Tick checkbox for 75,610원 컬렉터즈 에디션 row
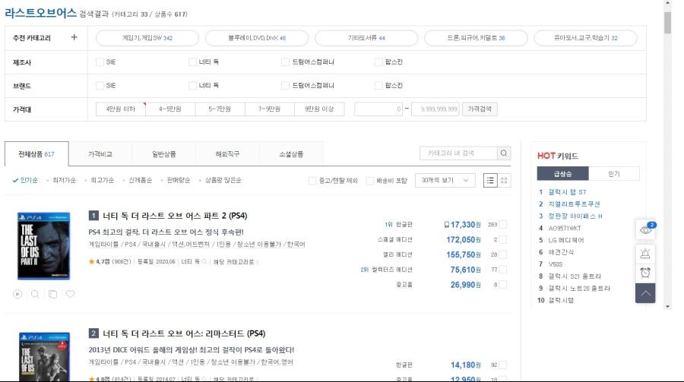Viewport: 684px width, 382px height. [x=503, y=270]
